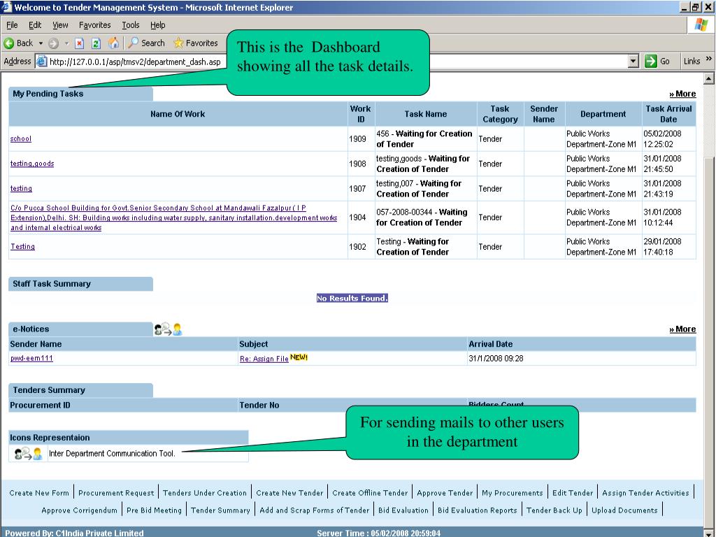Go to Bid Evaluation
The width and height of the screenshot is (716, 537).
[x=403, y=510]
